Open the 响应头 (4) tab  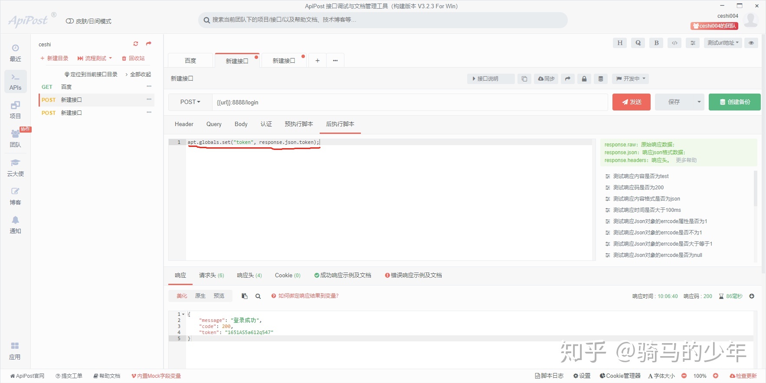pos(249,276)
